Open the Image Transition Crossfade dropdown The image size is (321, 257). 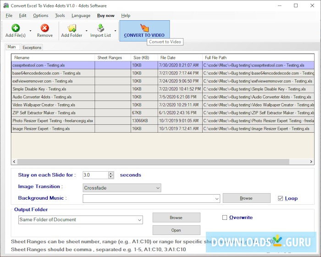tap(122, 188)
